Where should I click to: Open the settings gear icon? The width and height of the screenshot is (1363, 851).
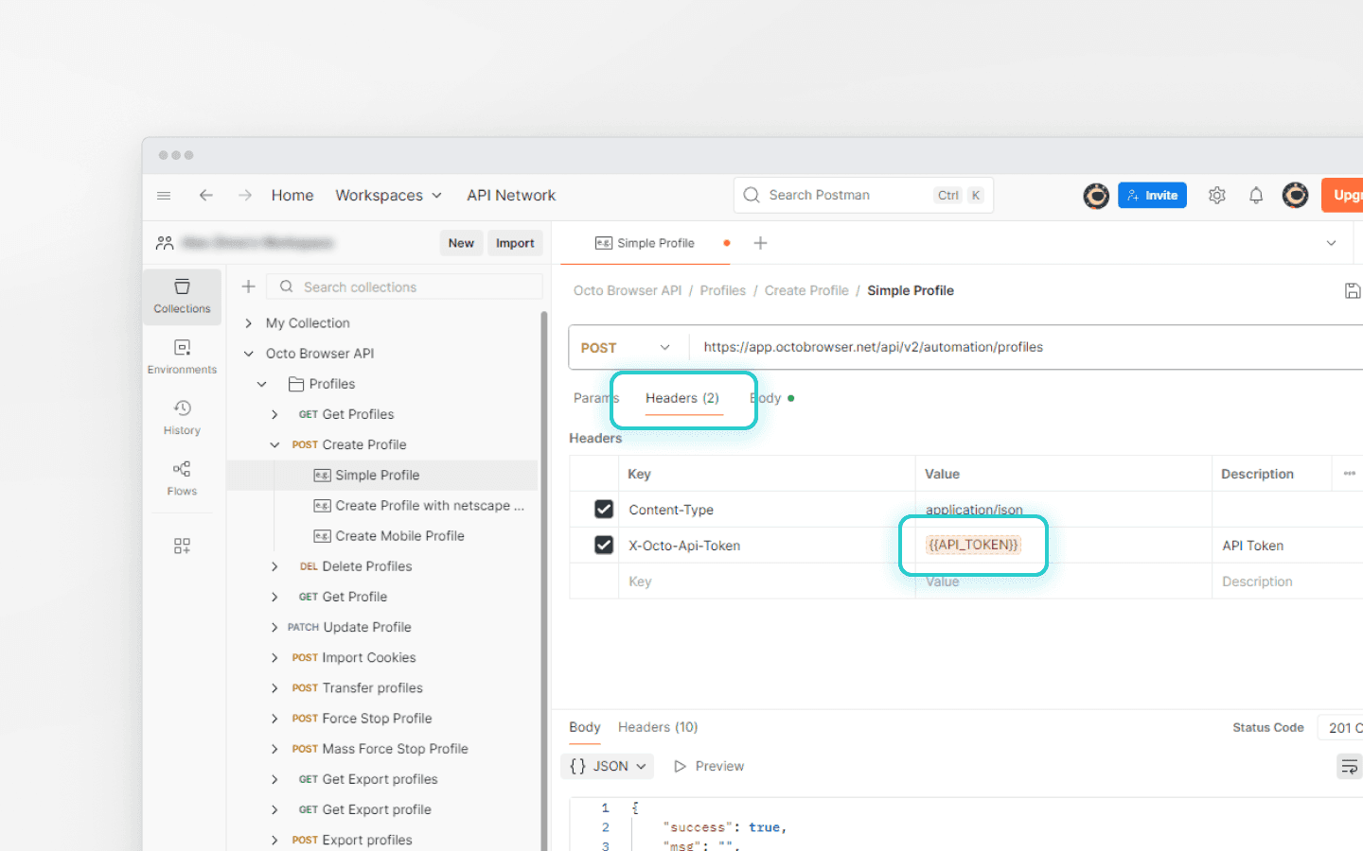point(1217,196)
